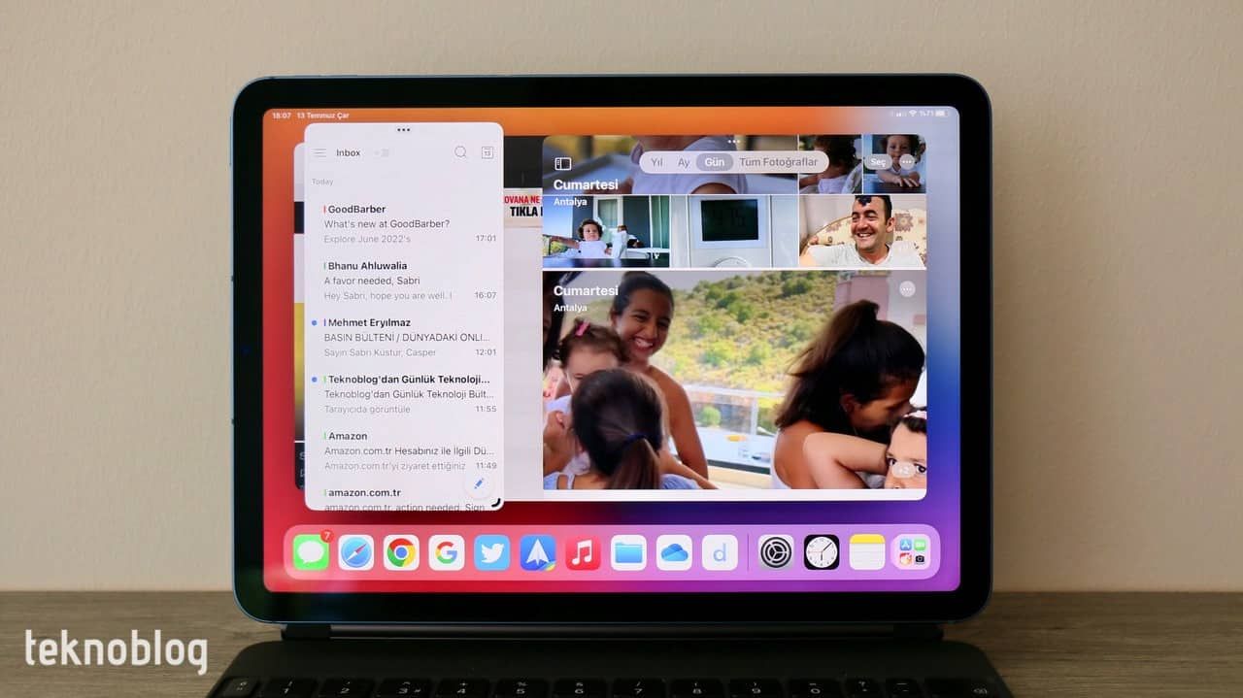Image resolution: width=1243 pixels, height=698 pixels.
Task: Open the Photos more-options ellipsis menu
Action: coord(906,163)
